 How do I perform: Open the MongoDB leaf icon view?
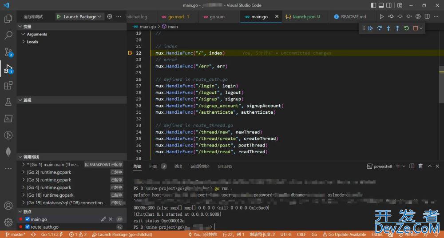click(x=8, y=151)
